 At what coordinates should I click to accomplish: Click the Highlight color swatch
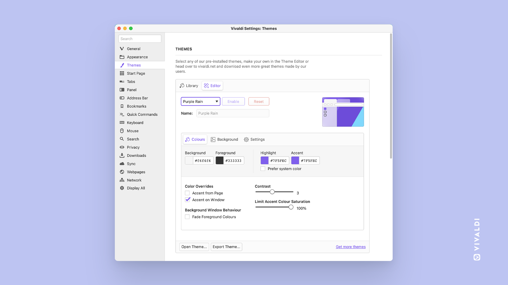(x=264, y=160)
